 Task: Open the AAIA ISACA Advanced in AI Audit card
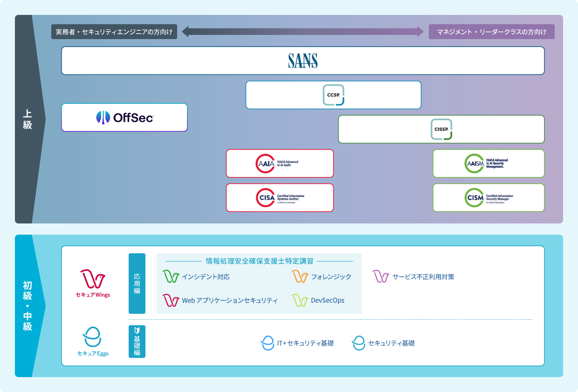click(x=280, y=163)
